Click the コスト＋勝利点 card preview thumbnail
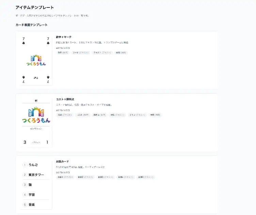256x215 pixels. click(x=36, y=122)
